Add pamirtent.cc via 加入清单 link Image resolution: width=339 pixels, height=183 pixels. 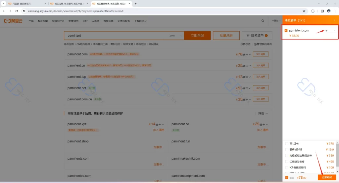263,130
